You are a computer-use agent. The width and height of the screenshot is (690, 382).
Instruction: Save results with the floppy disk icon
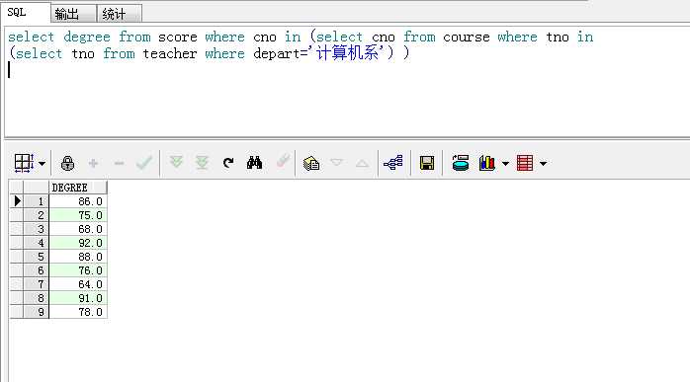coord(427,163)
